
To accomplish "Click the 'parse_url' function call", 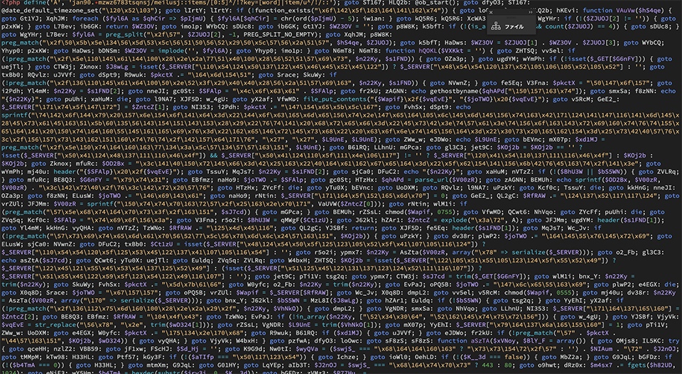I will coord(431,180).
